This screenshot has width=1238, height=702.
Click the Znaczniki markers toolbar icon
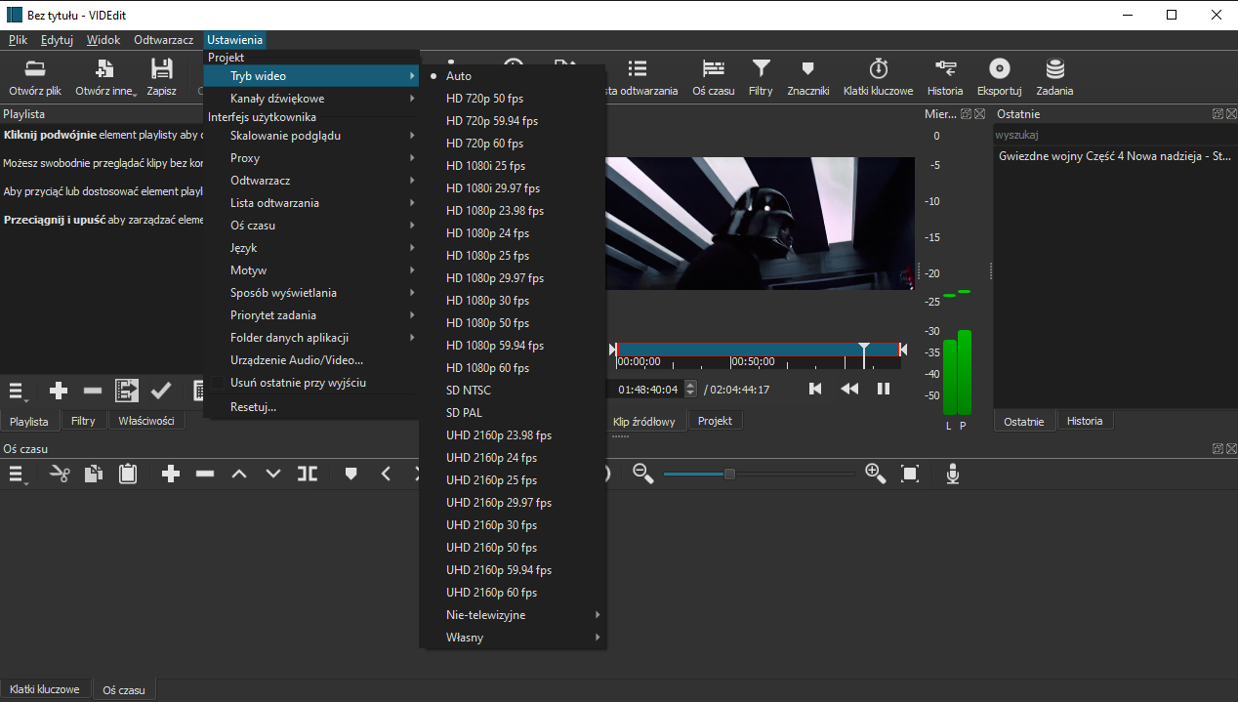tap(806, 76)
